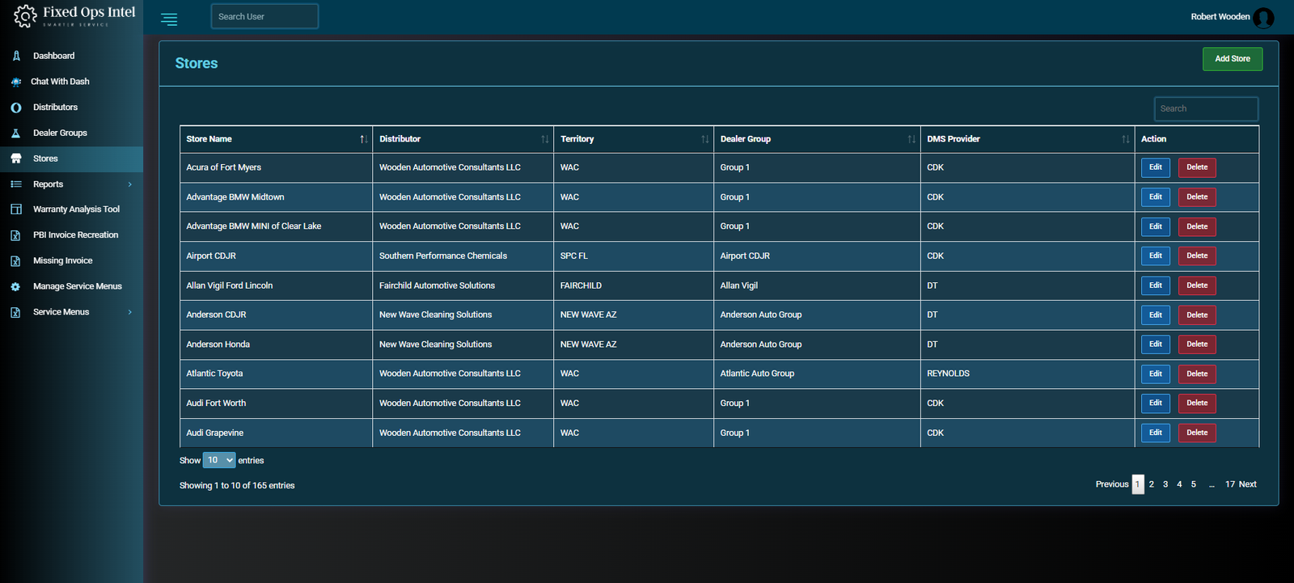Select the Distributors sidebar icon

(16, 108)
